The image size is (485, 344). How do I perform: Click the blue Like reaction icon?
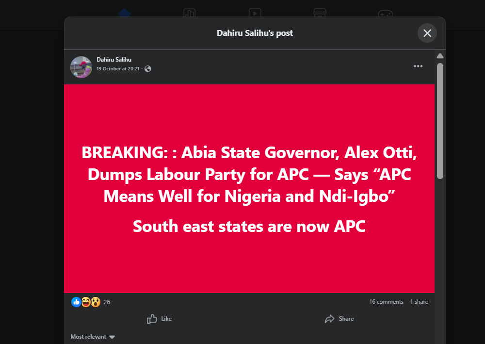pyautogui.click(x=76, y=302)
